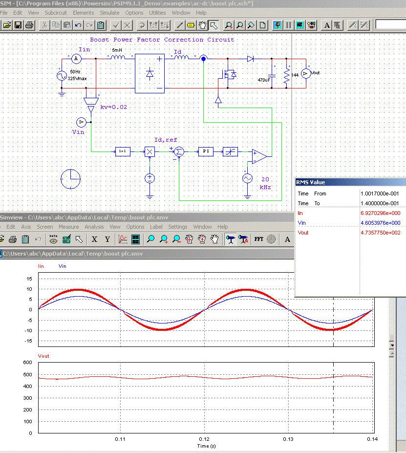Open the Simview Settings menu
The image size is (406, 453).
(x=177, y=227)
